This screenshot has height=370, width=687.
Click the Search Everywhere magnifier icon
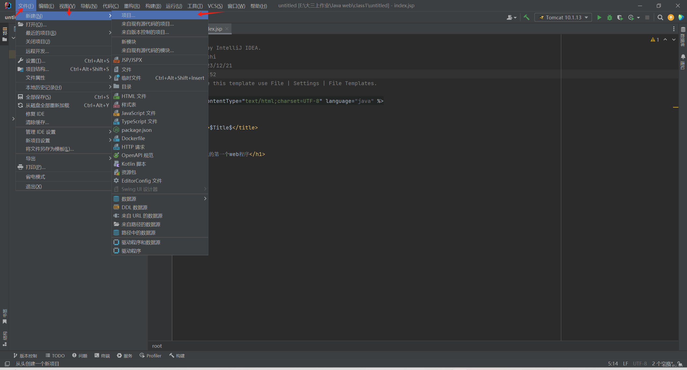(x=660, y=17)
